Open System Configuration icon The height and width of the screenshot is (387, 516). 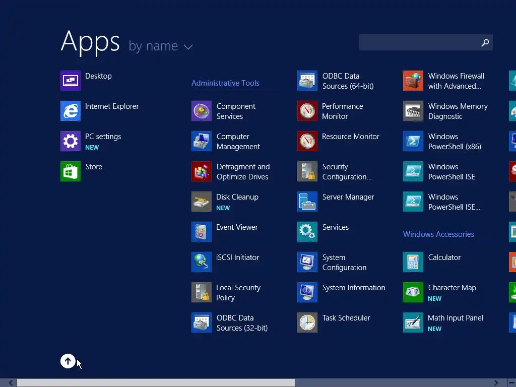[x=307, y=262]
